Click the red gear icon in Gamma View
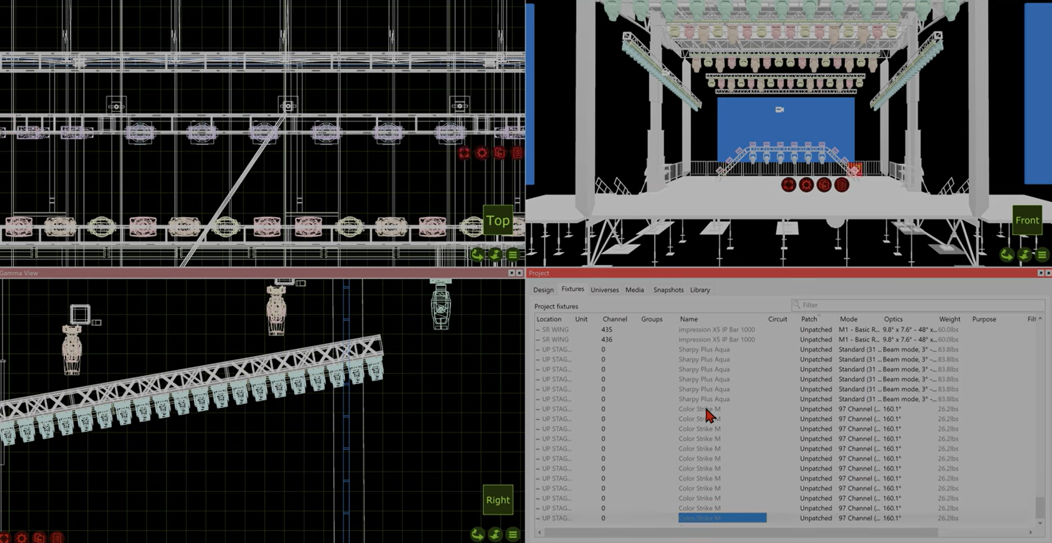Viewport: 1052px width, 543px height. [x=22, y=537]
